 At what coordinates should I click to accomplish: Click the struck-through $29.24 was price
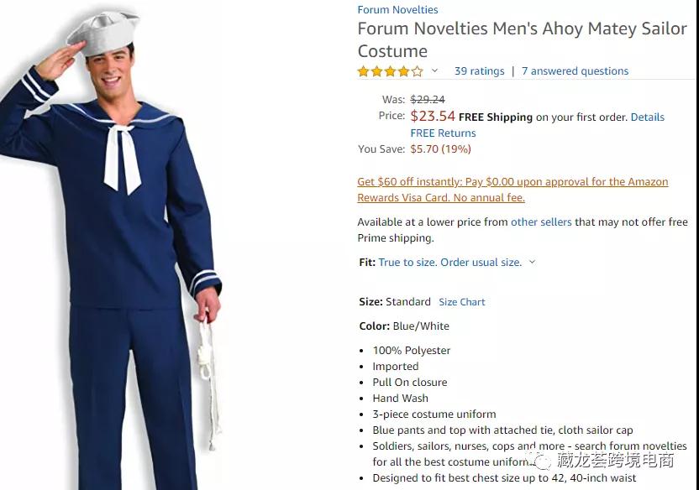(428, 100)
